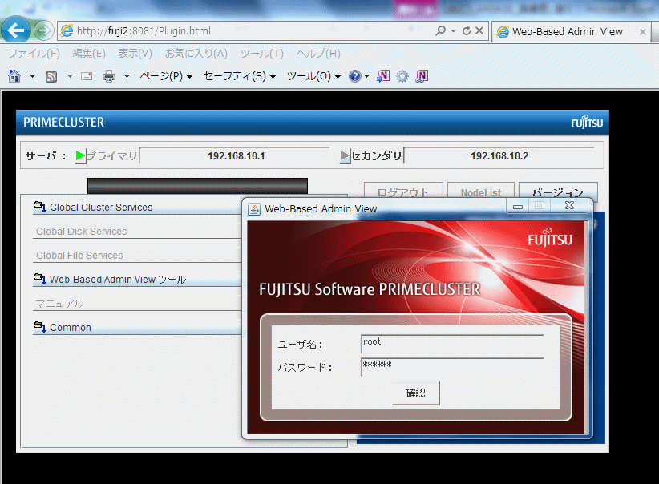Open address bar search dropdown arrow
The width and height of the screenshot is (659, 484).
tap(453, 31)
